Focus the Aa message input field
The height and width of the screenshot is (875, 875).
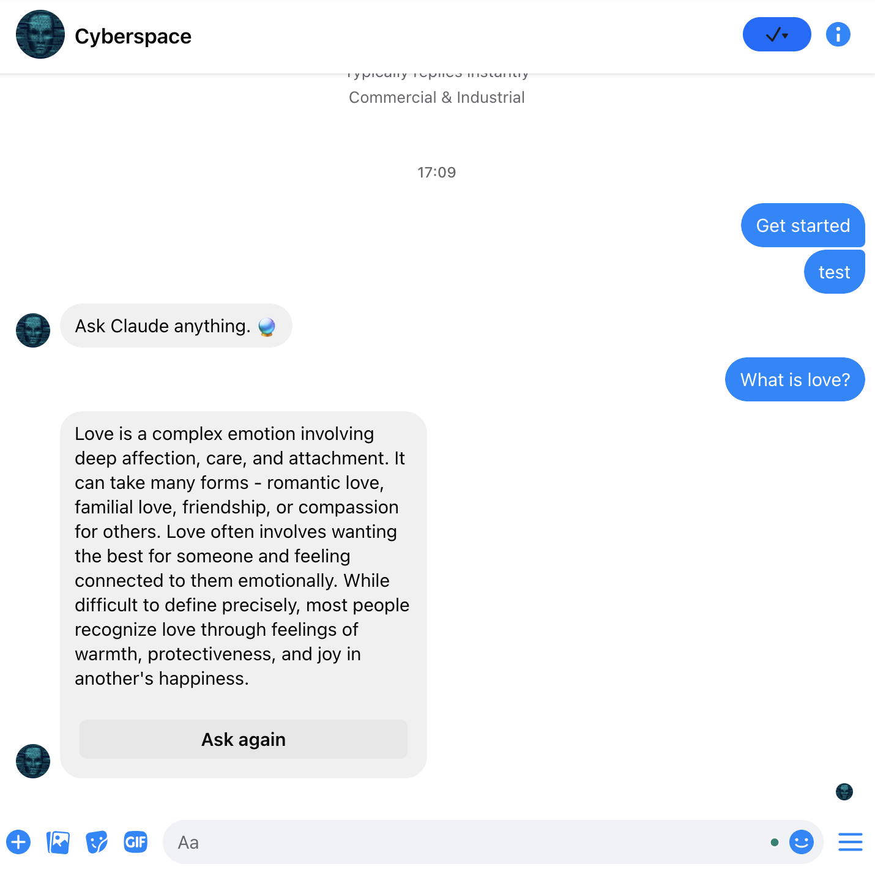click(465, 842)
